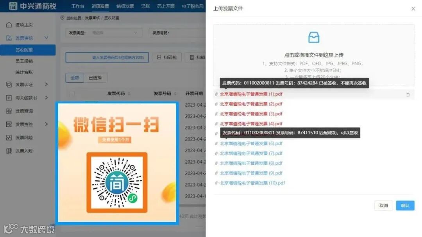Click paperclip icon beside 发票 (7).pdf

(216, 153)
